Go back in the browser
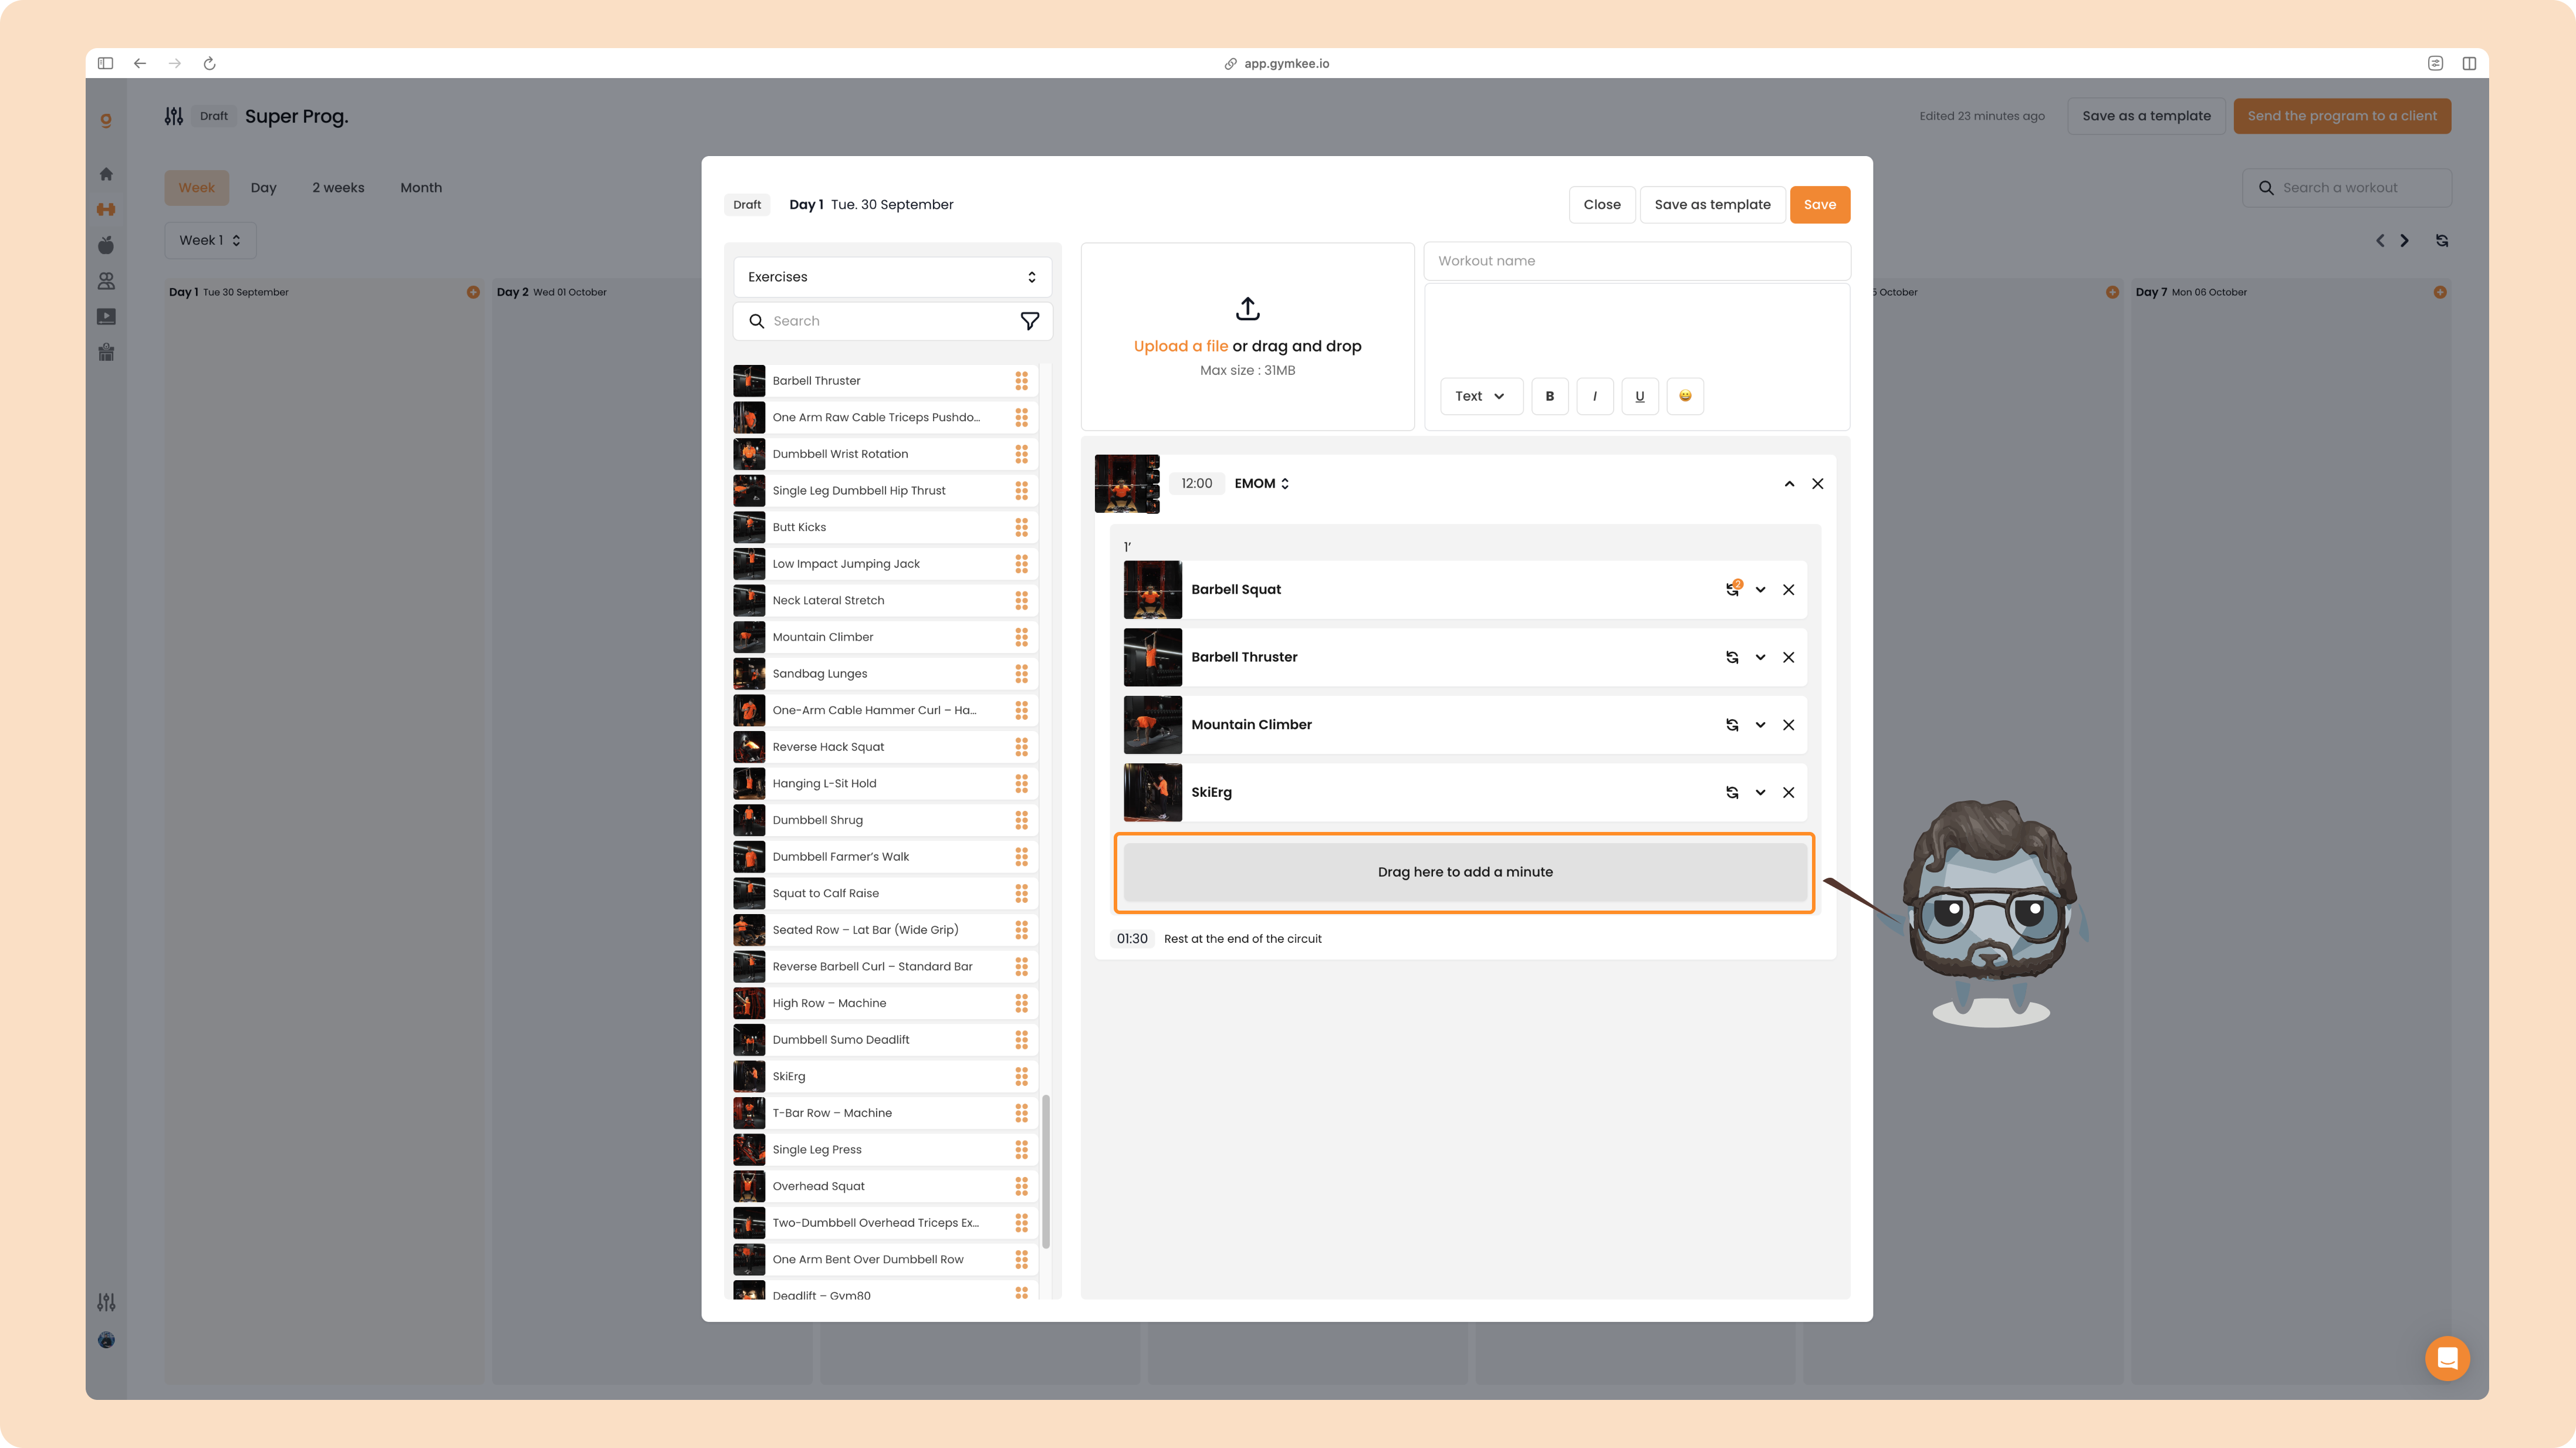Viewport: 2576px width, 1448px height. pos(140,63)
